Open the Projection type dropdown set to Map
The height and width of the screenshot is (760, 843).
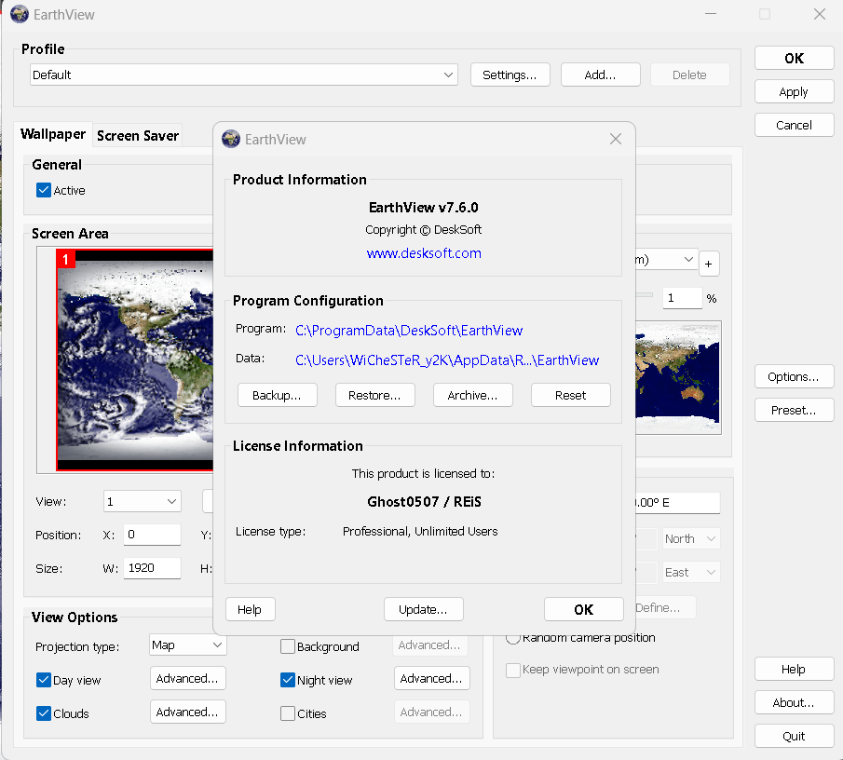pyautogui.click(x=187, y=645)
